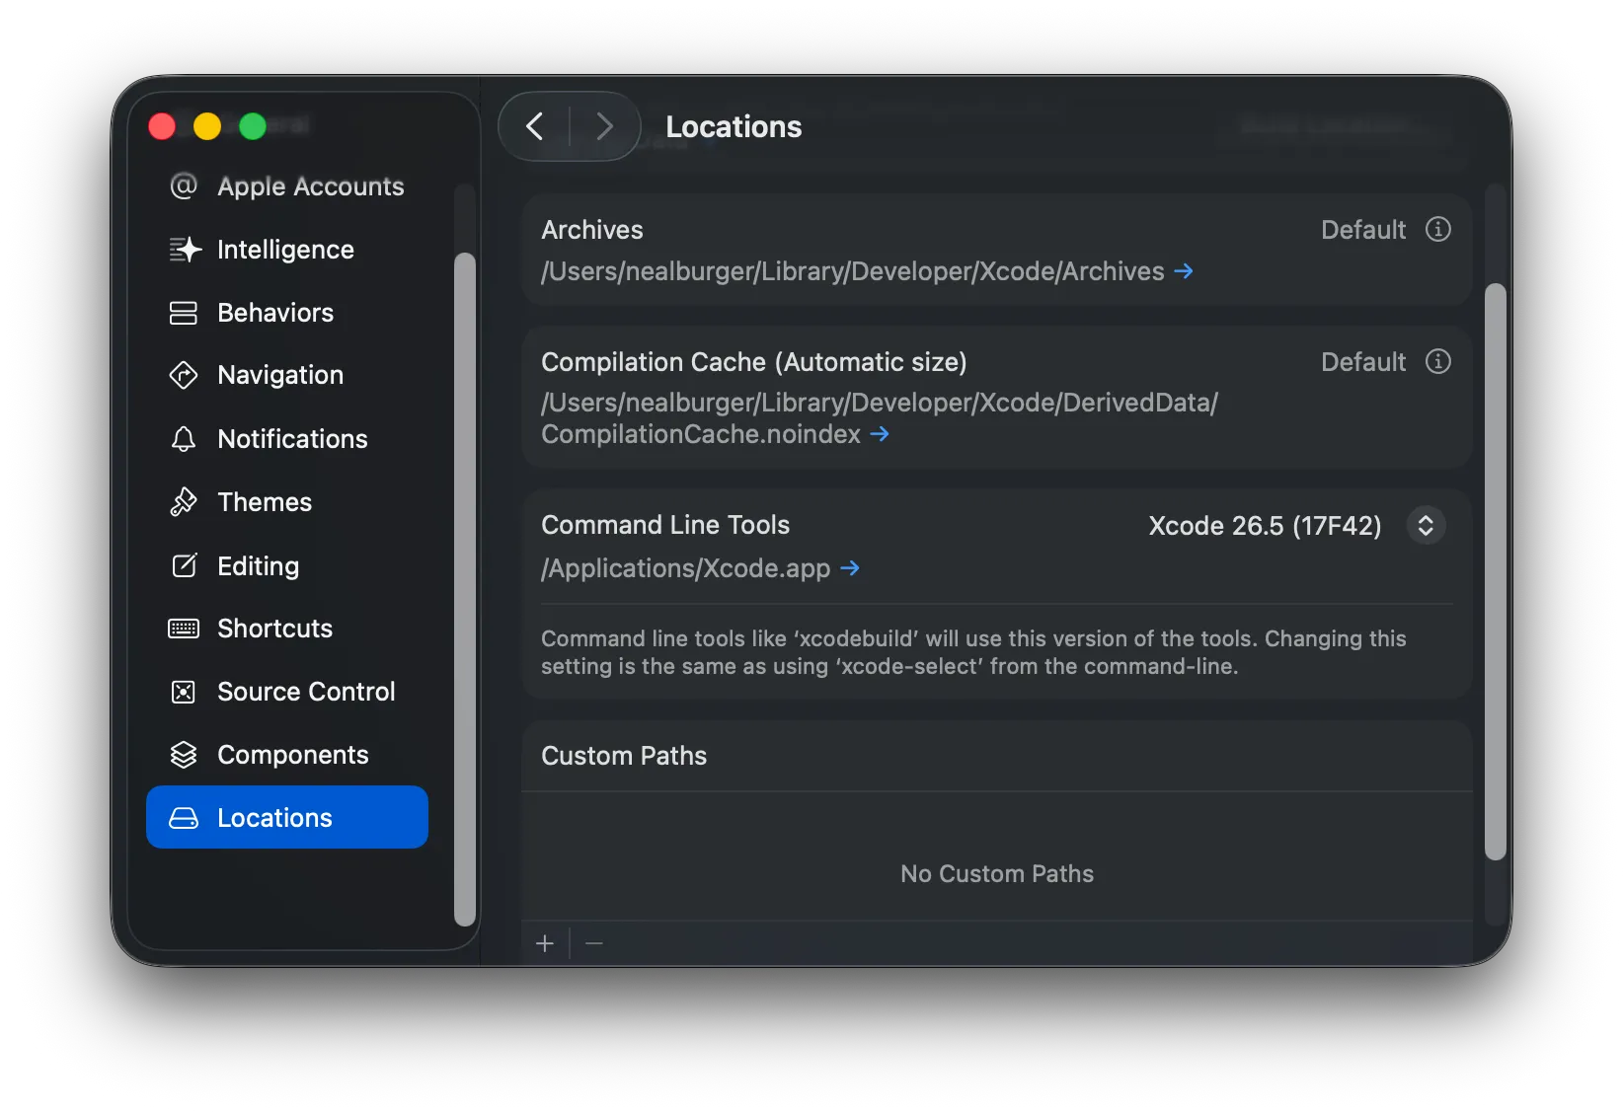Minimize window with the yellow button
This screenshot has width=1623, height=1113.
[x=207, y=126]
